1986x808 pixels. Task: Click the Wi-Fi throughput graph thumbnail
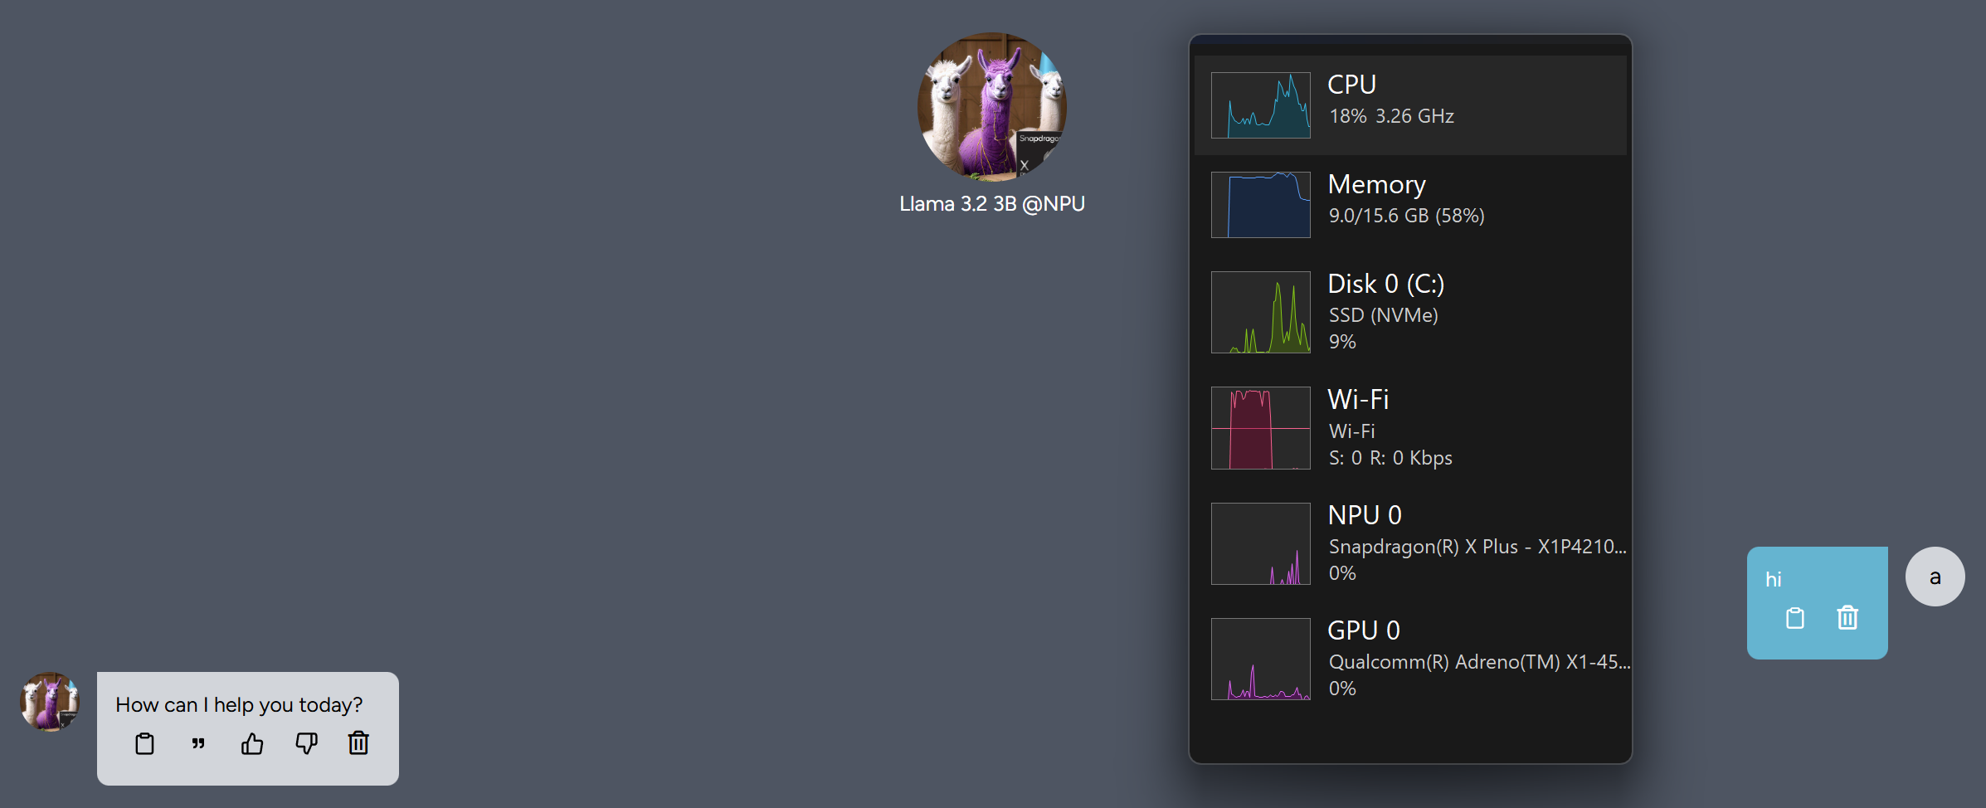1261,428
